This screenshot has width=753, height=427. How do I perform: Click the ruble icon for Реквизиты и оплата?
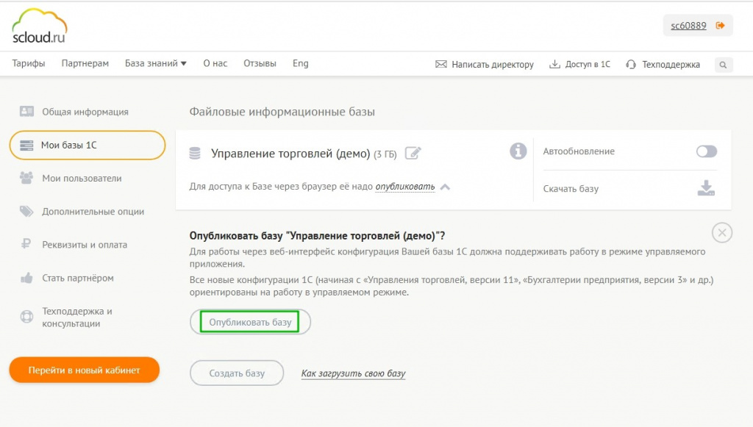point(26,244)
